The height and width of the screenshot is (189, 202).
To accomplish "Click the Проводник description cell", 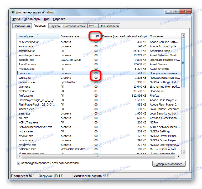I will tap(157, 91).
